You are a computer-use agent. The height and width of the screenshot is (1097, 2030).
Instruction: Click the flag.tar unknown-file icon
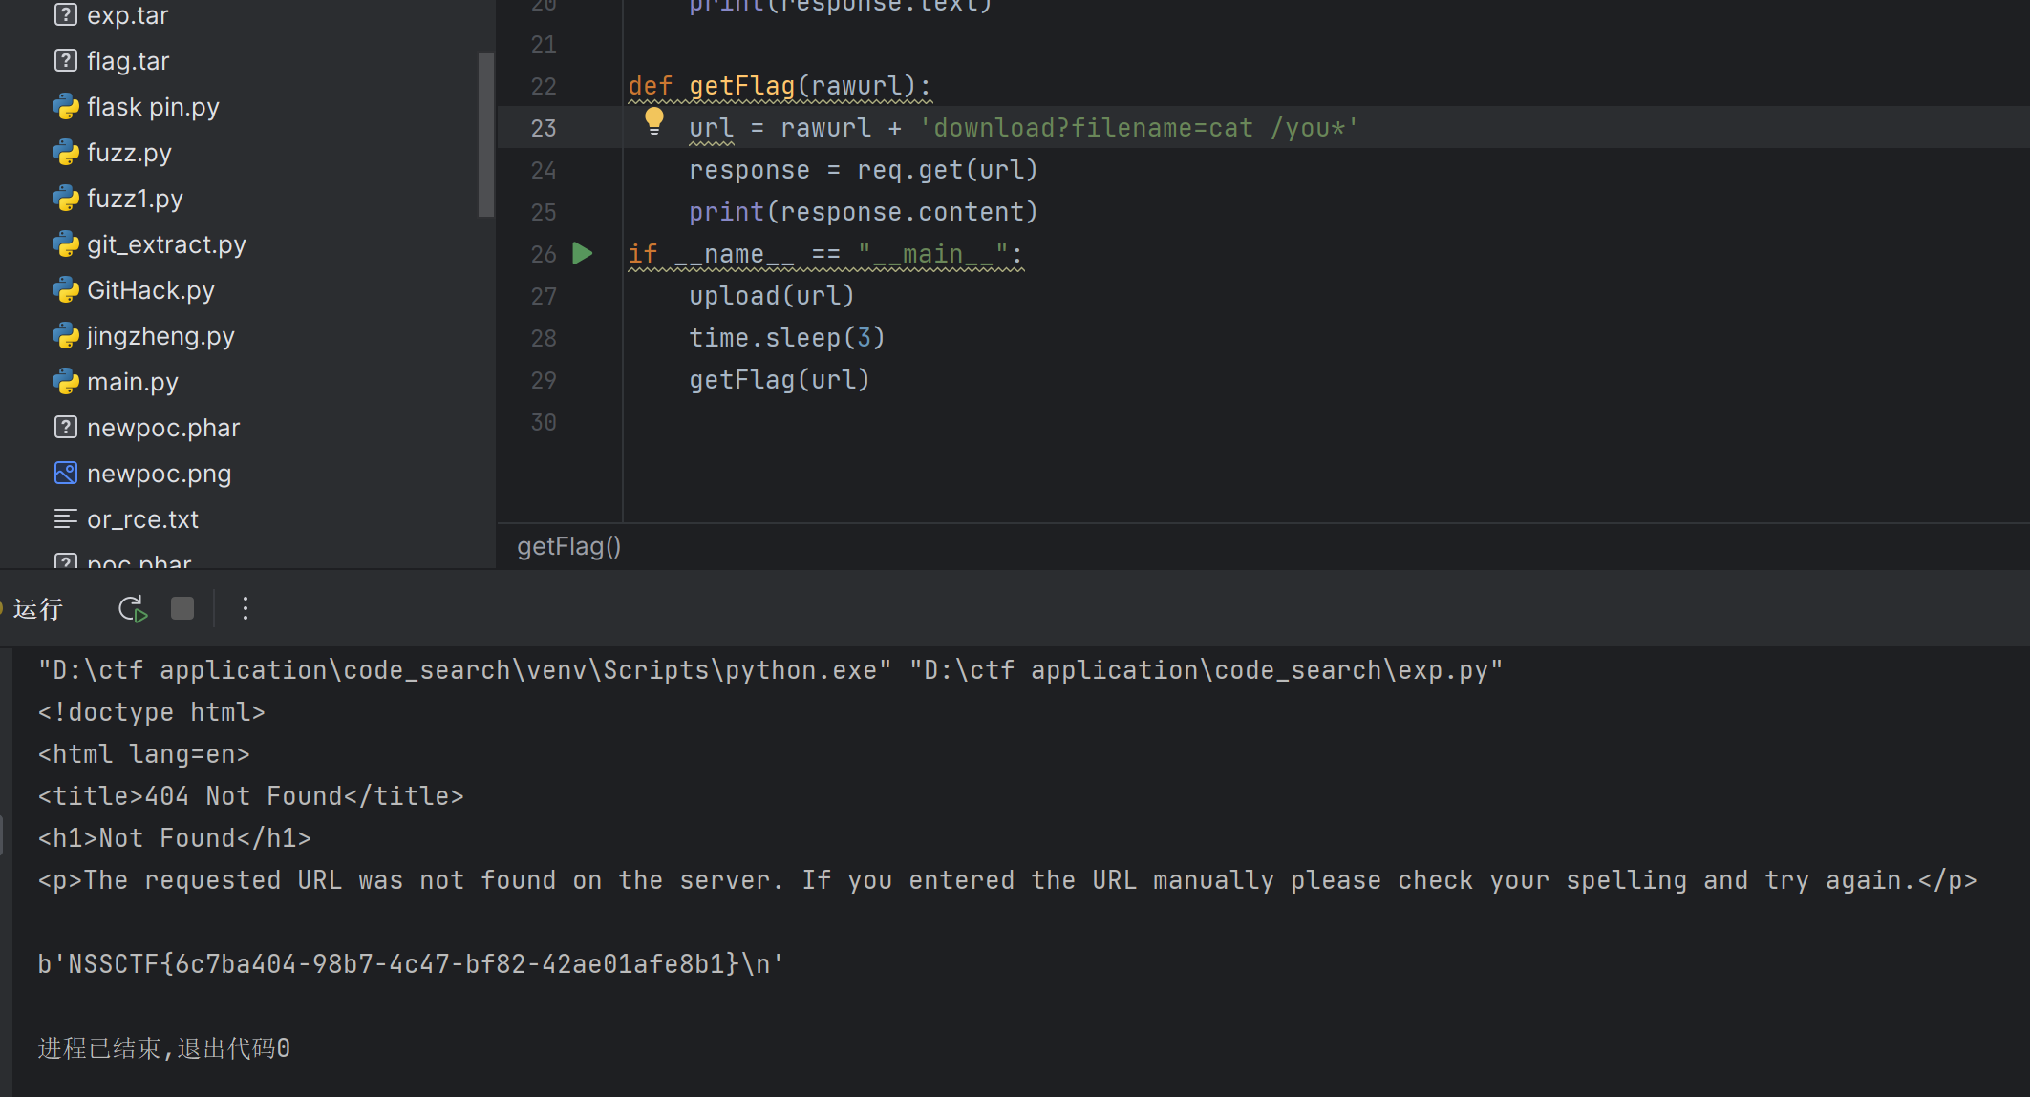pyautogui.click(x=65, y=61)
